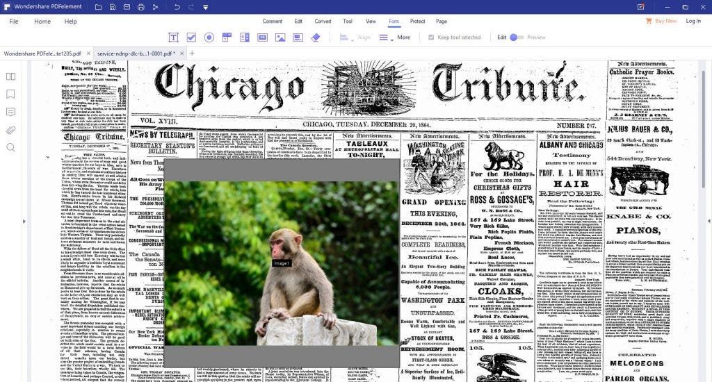Expand the More dropdown in toolbar
This screenshot has width=712, height=382.
pos(404,38)
